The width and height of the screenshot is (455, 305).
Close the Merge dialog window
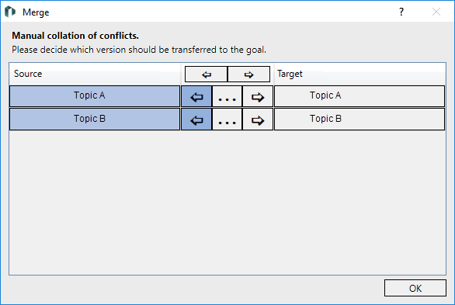coord(436,12)
